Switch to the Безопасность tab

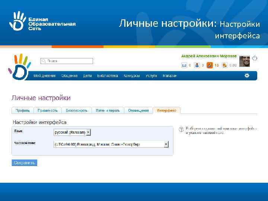[x=77, y=111]
